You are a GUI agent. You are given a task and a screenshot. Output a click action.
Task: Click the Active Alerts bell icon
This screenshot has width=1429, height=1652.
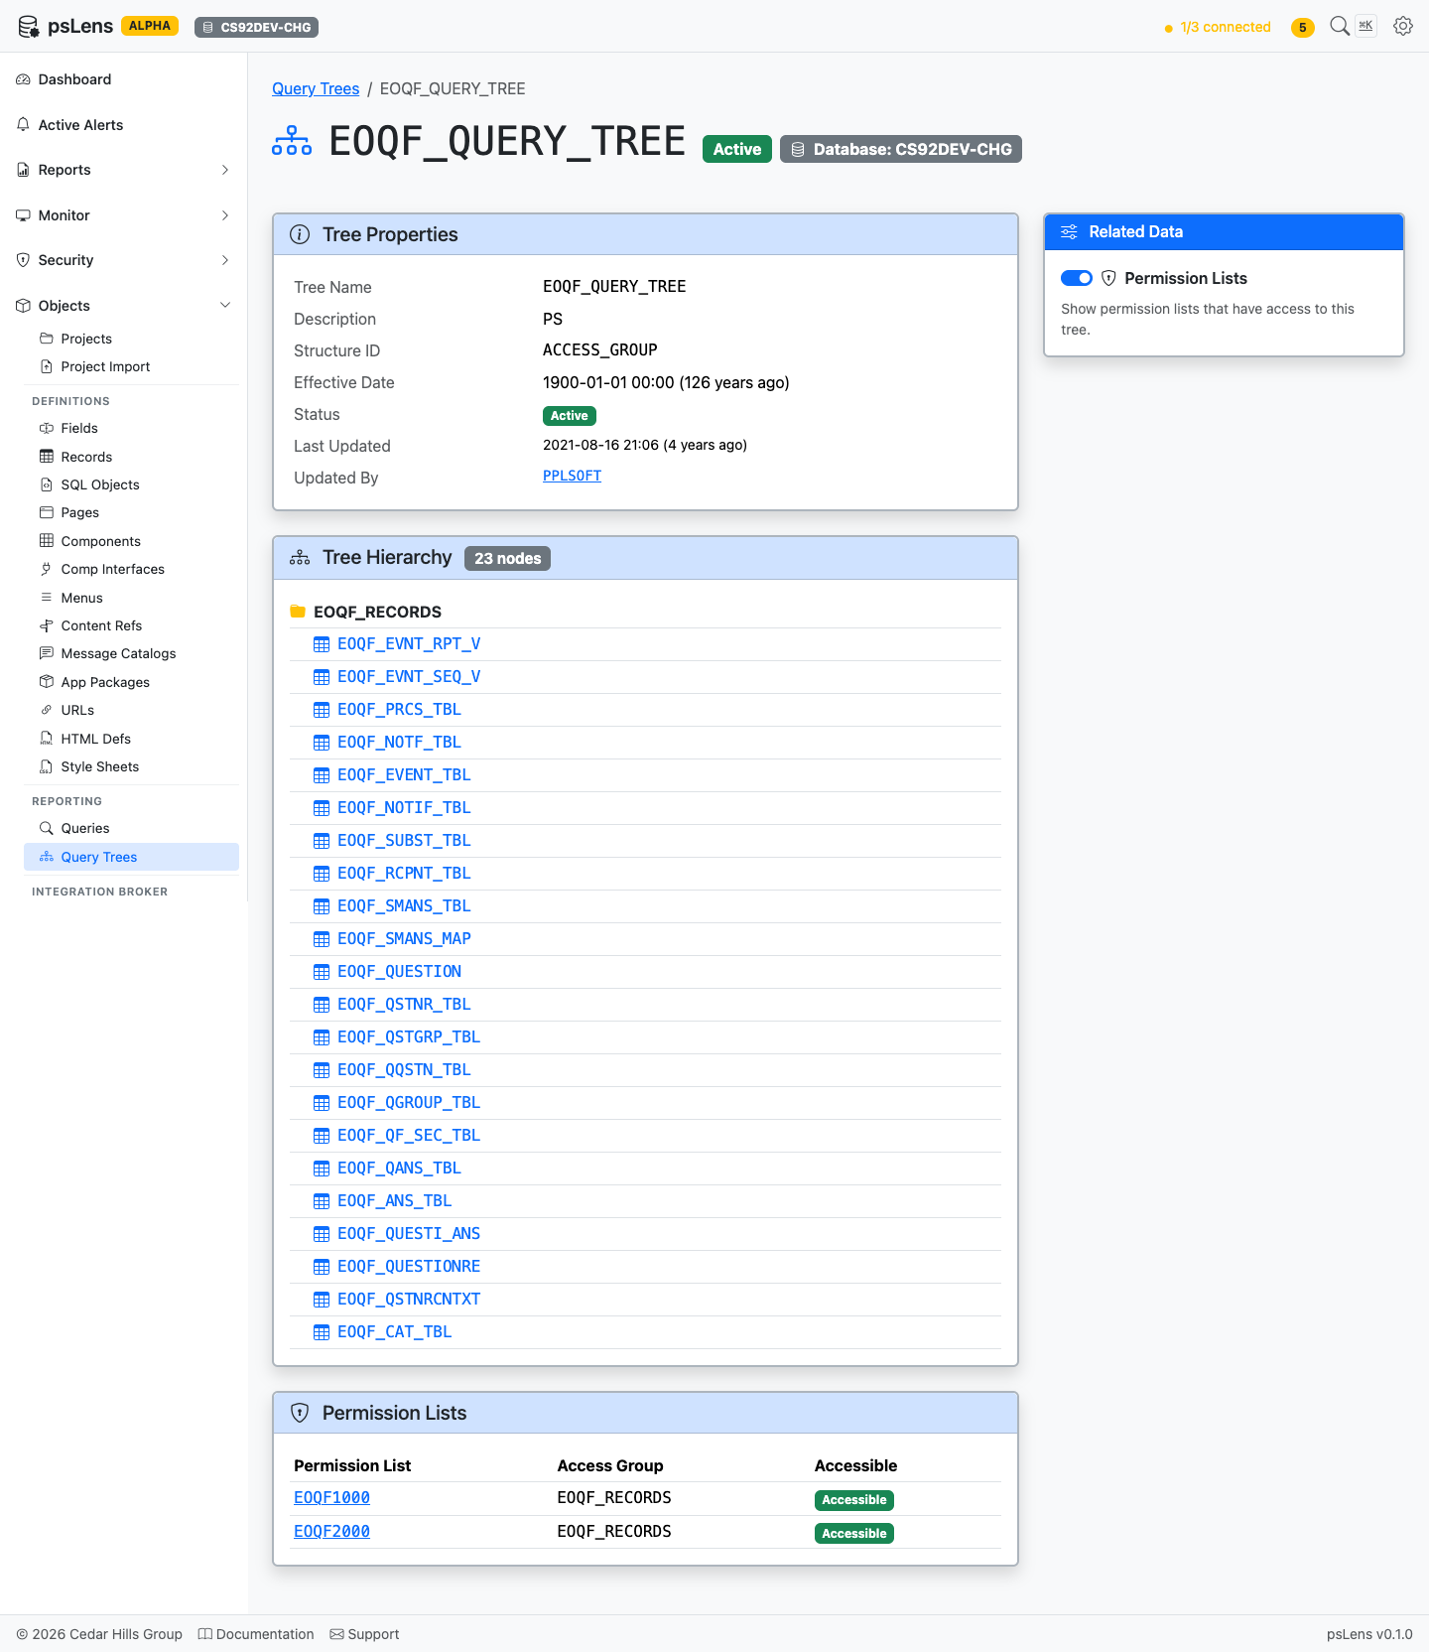coord(24,125)
